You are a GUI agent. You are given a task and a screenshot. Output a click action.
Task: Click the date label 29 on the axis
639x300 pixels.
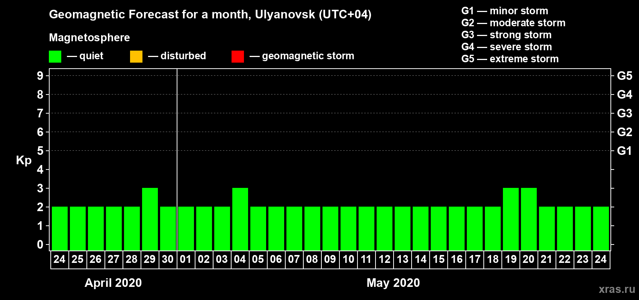[x=150, y=259]
